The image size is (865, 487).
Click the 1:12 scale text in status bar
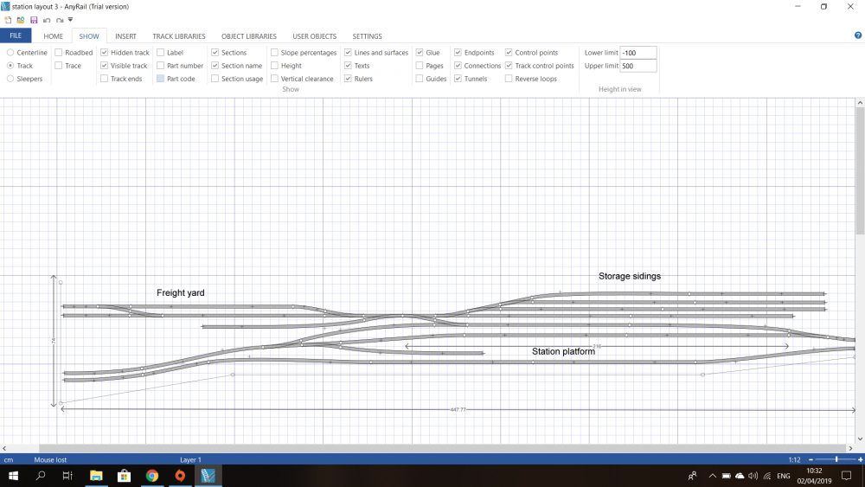794,459
